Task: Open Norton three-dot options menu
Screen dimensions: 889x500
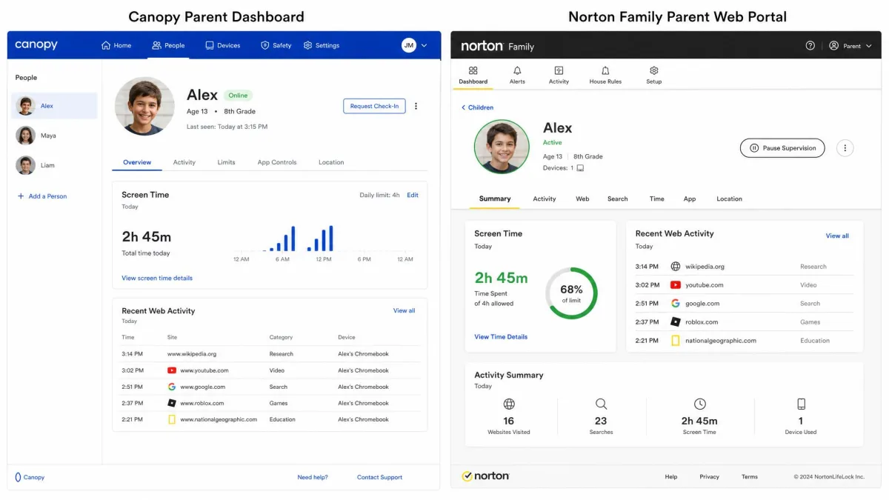Action: click(845, 148)
